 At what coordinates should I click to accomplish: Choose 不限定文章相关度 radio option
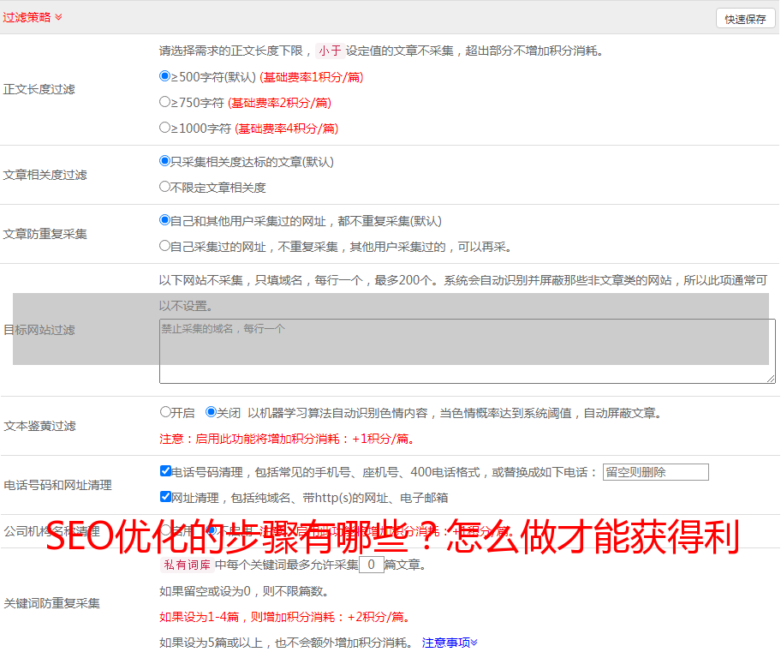pyautogui.click(x=165, y=187)
